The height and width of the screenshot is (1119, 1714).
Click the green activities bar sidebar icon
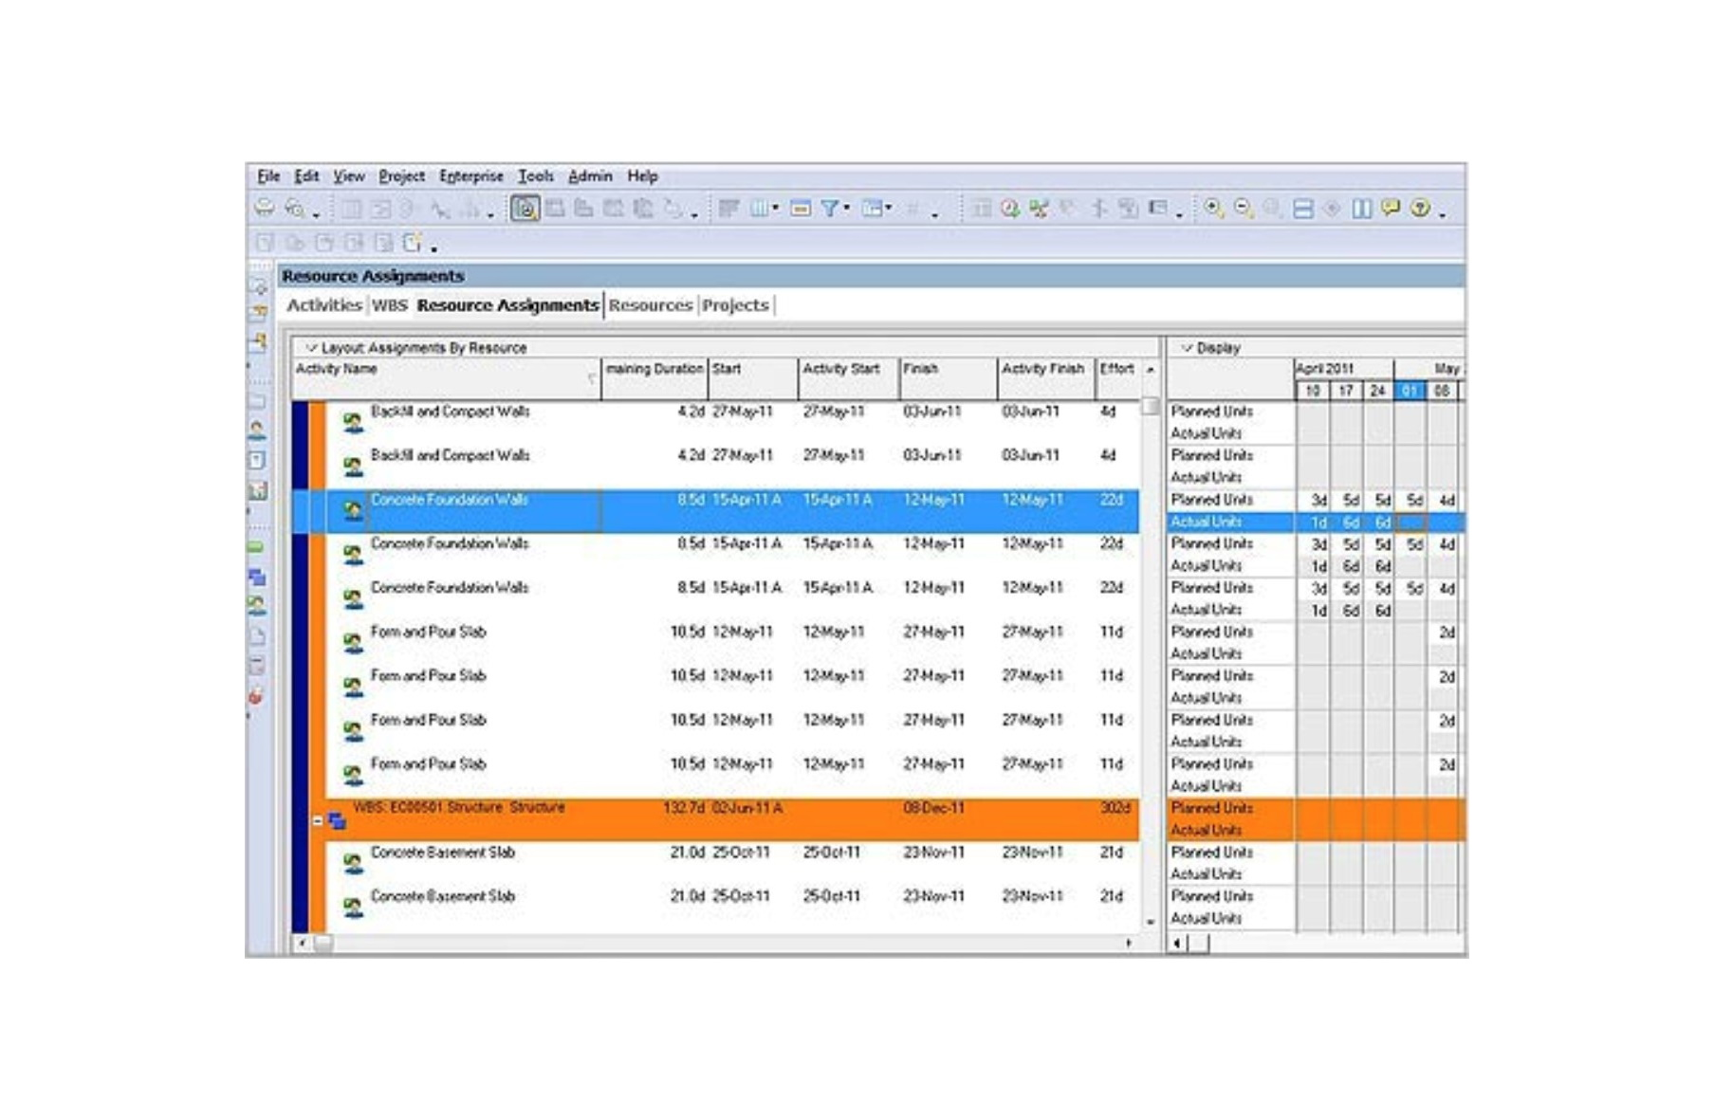point(256,547)
